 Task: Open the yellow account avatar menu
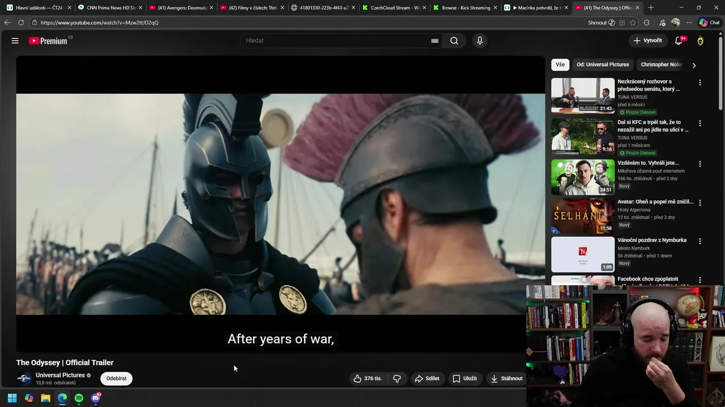tap(700, 41)
